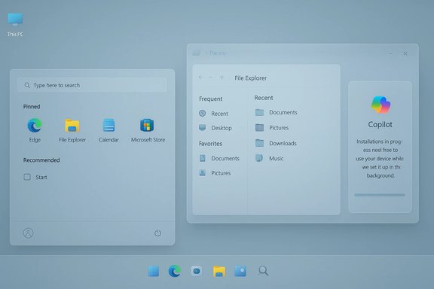Select the Start text under Recommended
Viewport: 434px width, 289px height.
(41, 178)
